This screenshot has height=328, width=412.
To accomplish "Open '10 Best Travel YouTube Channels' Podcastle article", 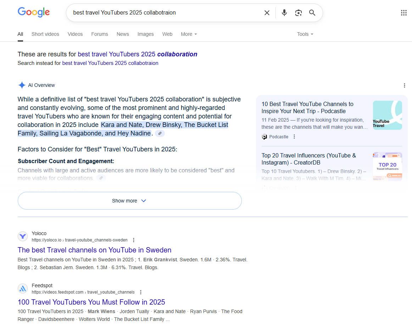I will coord(307,107).
